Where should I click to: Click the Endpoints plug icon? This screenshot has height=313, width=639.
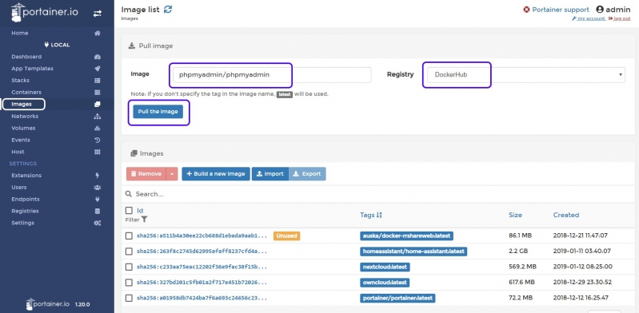(98, 199)
